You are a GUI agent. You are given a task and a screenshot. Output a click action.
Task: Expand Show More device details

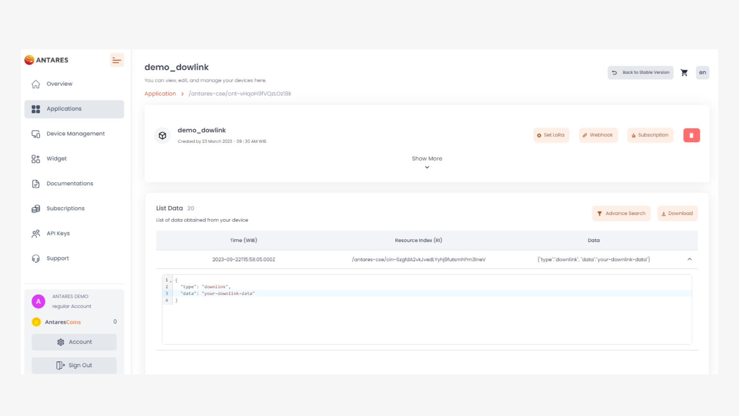426,162
